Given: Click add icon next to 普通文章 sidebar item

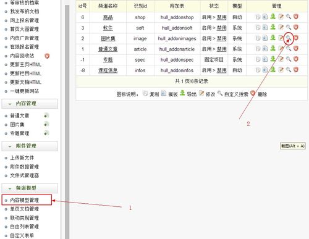Looking at the screenshot, I should tap(46, 115).
